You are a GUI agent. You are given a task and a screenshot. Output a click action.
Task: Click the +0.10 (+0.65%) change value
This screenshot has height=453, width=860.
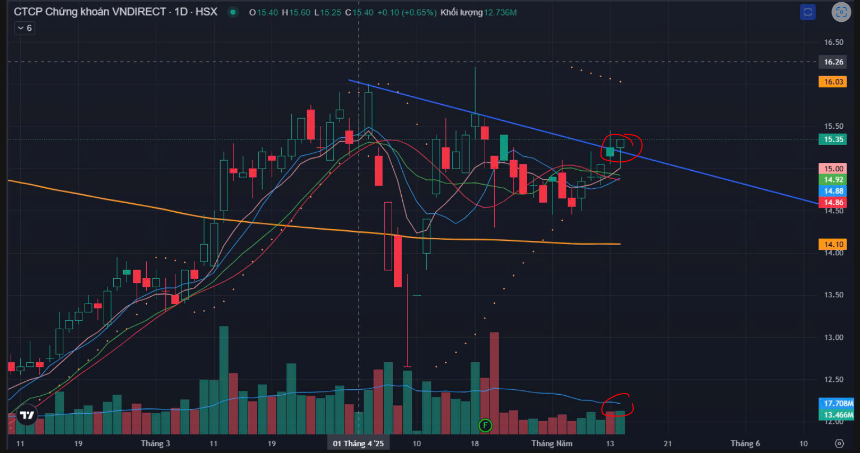[x=406, y=12]
